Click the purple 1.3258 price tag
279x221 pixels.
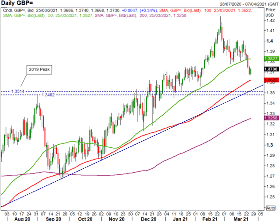pos(271,118)
